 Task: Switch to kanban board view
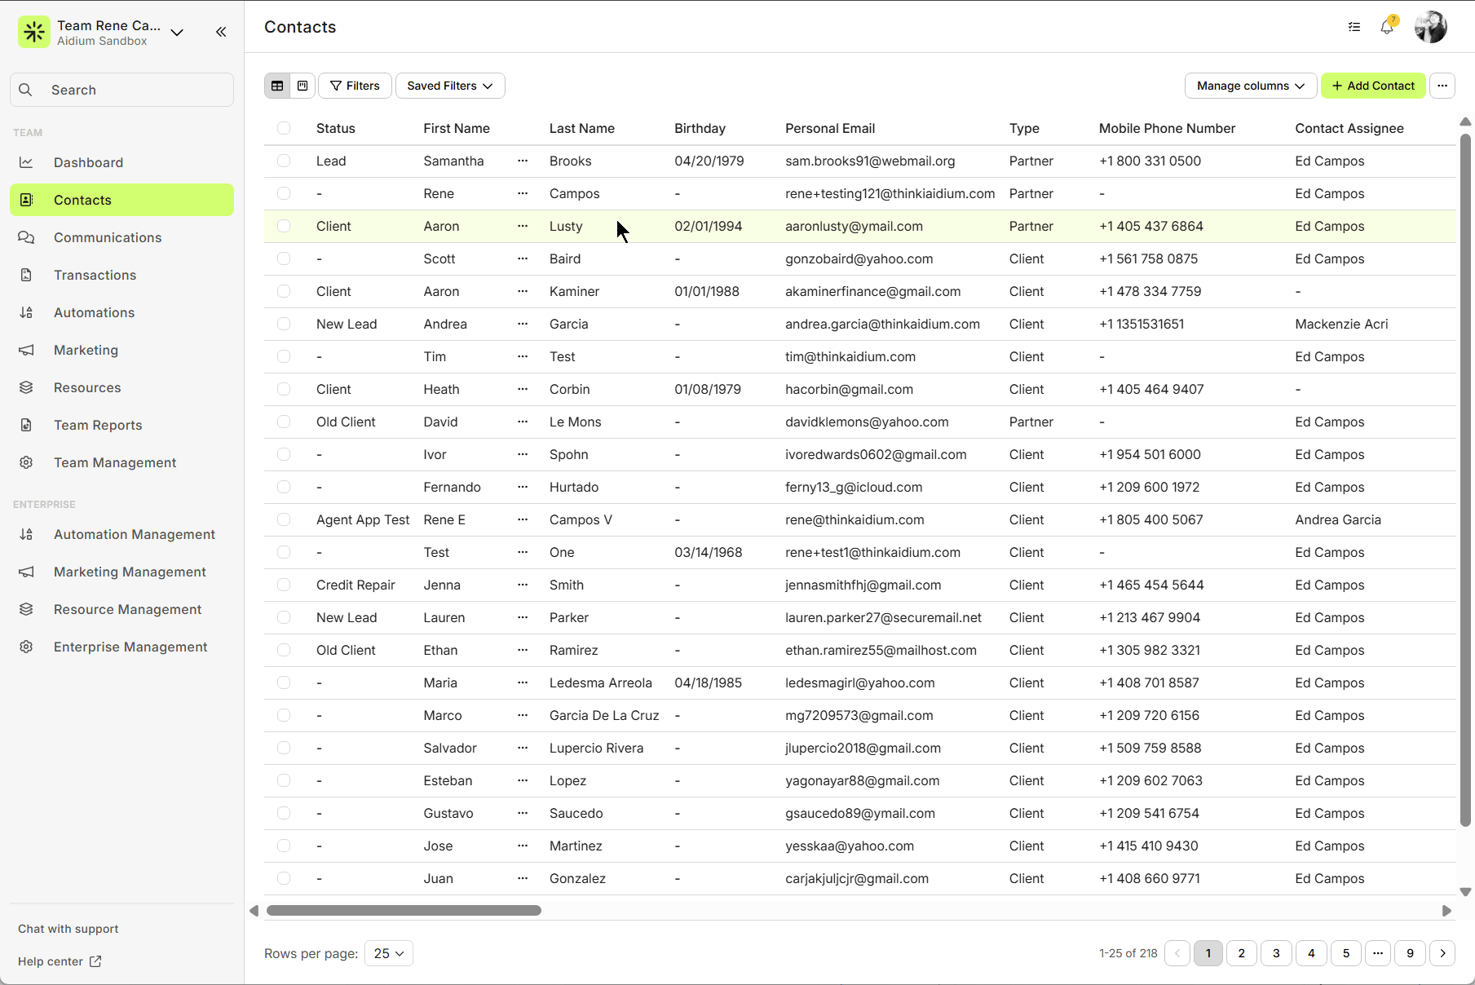[x=302, y=86]
